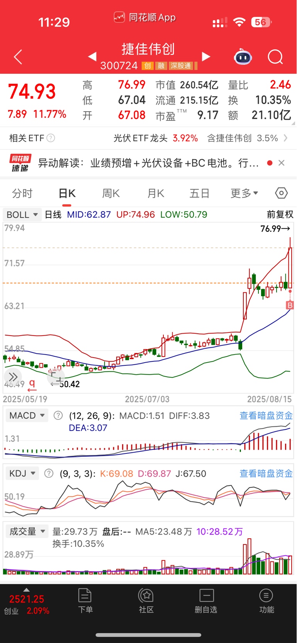This screenshot has height=643, width=297.
Task: Select the 日K tab
Action: (x=67, y=193)
